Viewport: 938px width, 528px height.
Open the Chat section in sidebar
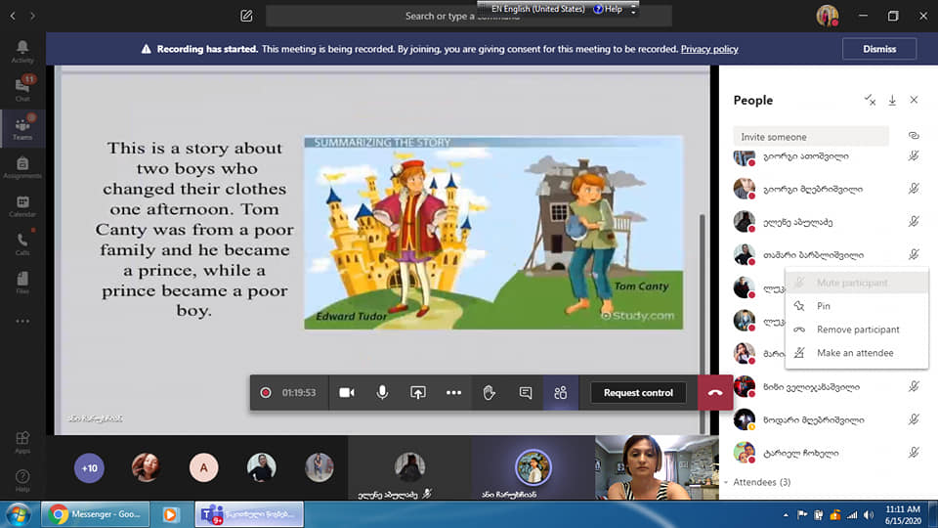point(22,89)
